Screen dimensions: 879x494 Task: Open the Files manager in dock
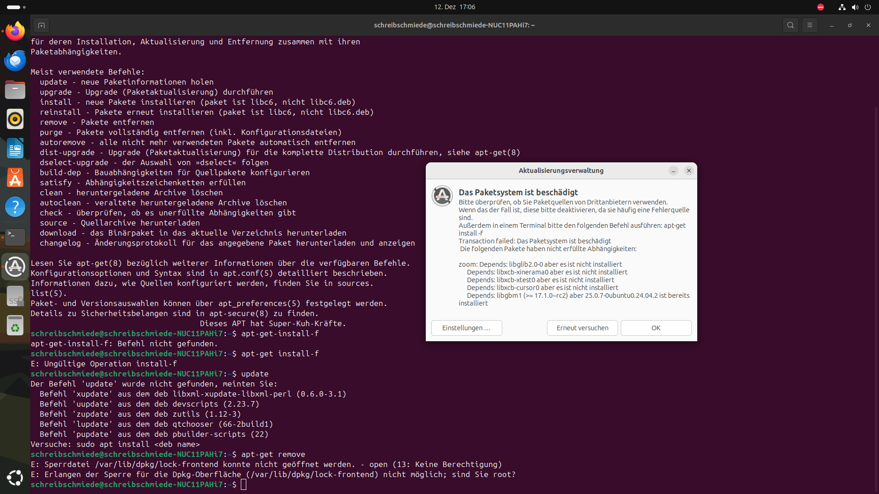(15, 90)
